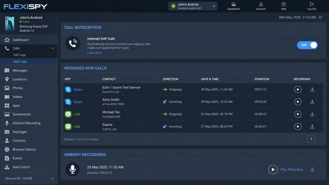This screenshot has height=185, width=329.
Task: Click the FlexiSPY logo
Action: (x=25, y=7)
